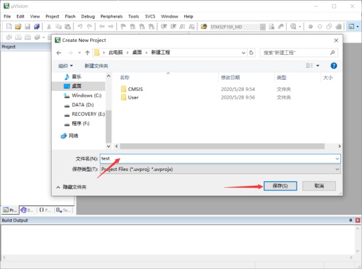This screenshot has width=362, height=269.
Task: Click the dialog Back arrow
Action: coord(59,53)
